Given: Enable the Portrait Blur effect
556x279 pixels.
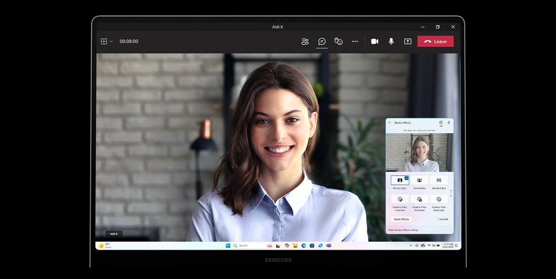Looking at the screenshot, I should tap(419, 180).
